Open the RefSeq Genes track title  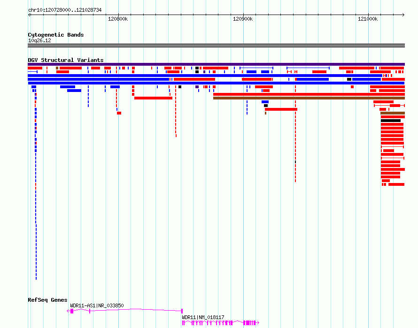(x=47, y=300)
